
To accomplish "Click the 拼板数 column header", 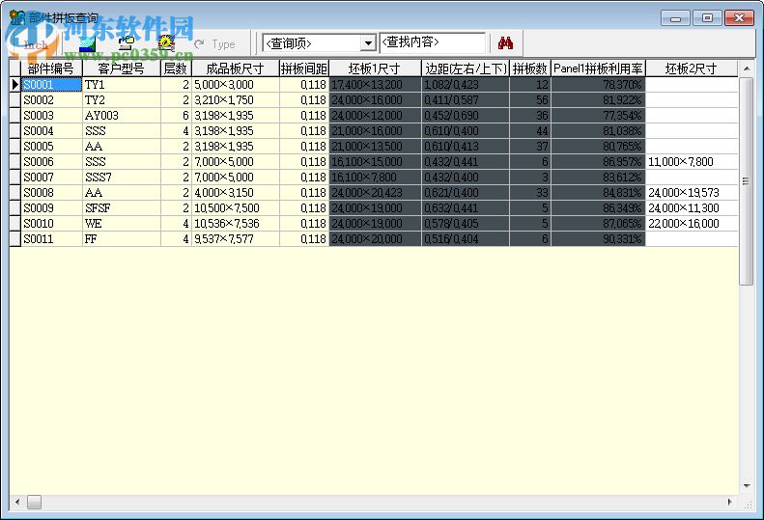I will point(530,68).
